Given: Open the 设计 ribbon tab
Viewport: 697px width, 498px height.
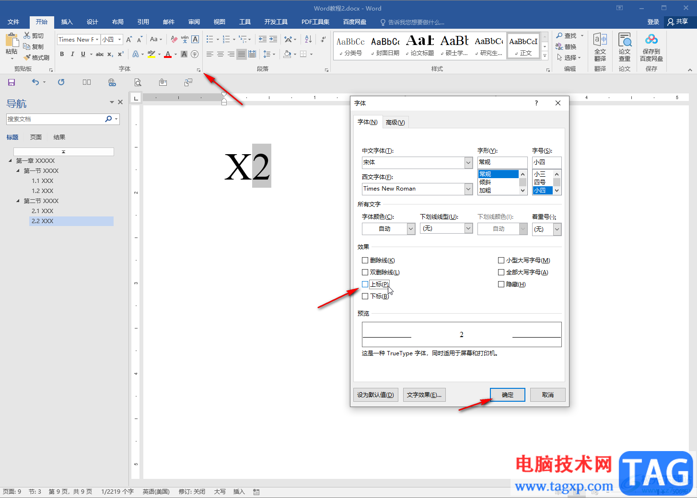Looking at the screenshot, I should pos(92,22).
